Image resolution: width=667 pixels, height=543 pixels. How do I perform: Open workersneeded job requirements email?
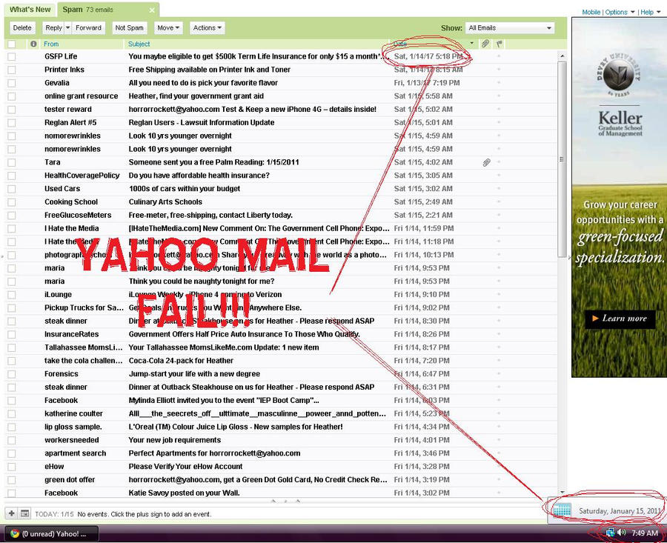[174, 440]
